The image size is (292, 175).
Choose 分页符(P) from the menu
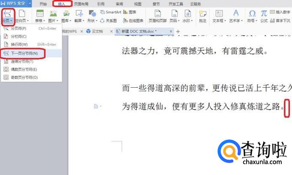[x=31, y=29]
